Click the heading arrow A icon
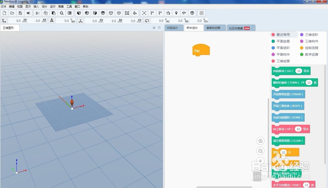328x188 pixels. click(x=52, y=20)
